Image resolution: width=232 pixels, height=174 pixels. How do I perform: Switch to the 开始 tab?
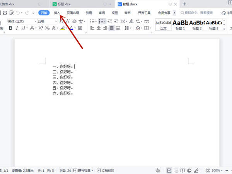click(44, 13)
